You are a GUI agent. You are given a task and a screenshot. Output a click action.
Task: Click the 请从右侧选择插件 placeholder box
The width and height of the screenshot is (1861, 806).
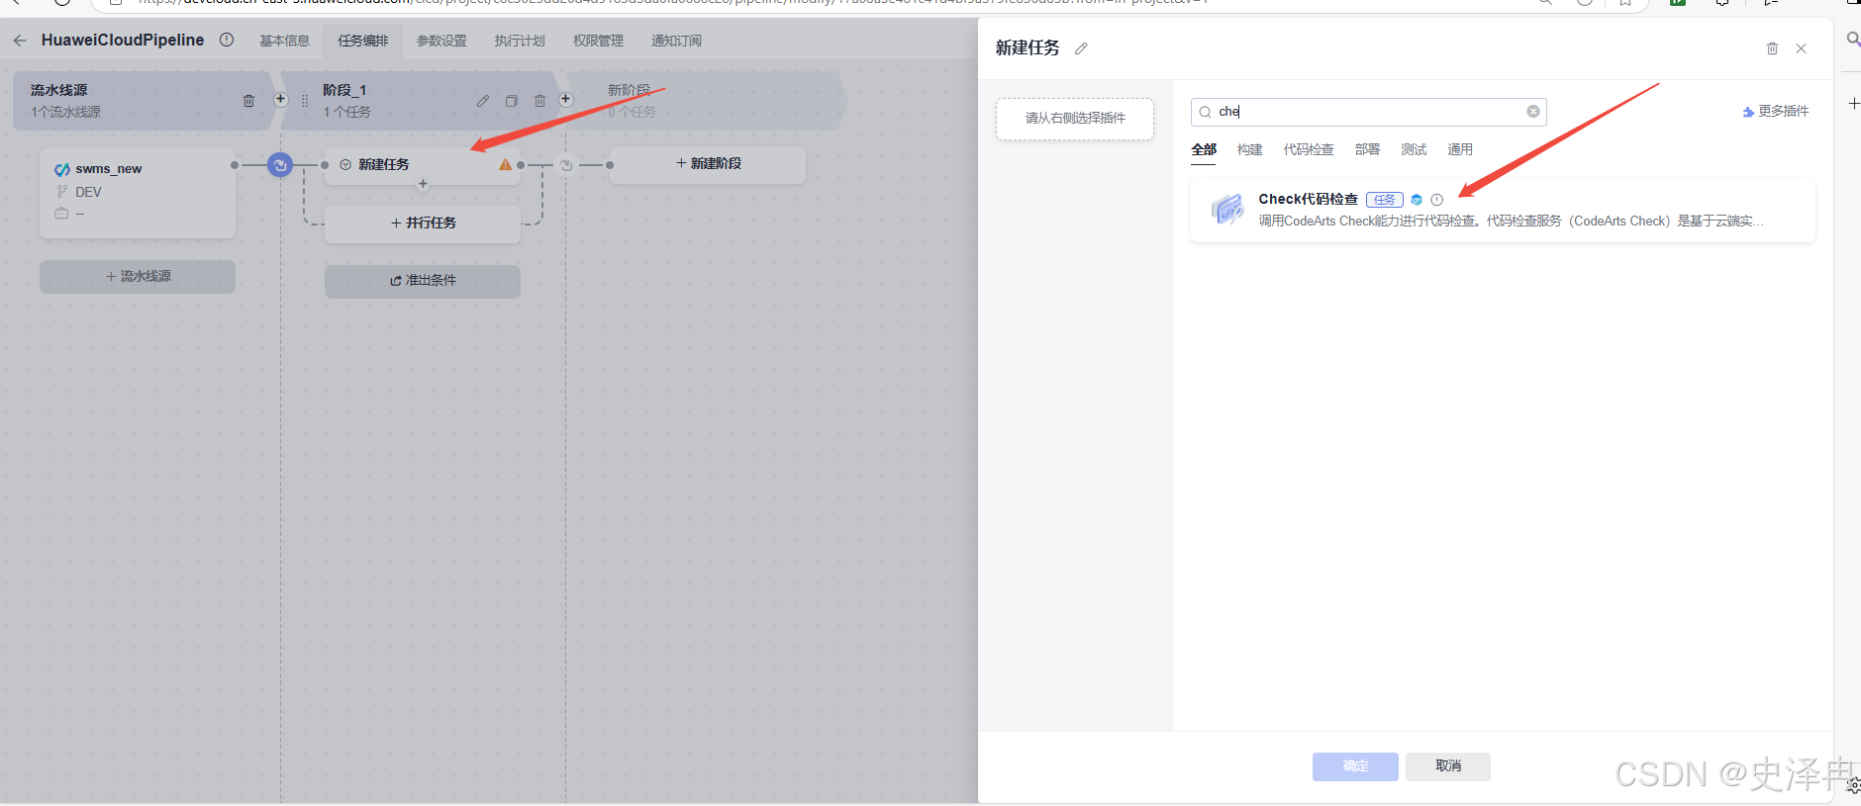[1075, 119]
